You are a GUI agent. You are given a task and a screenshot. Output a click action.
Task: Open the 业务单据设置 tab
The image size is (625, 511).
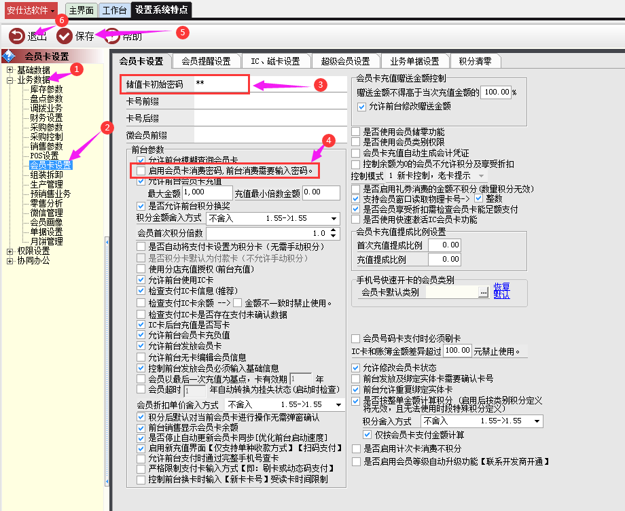[x=414, y=61]
